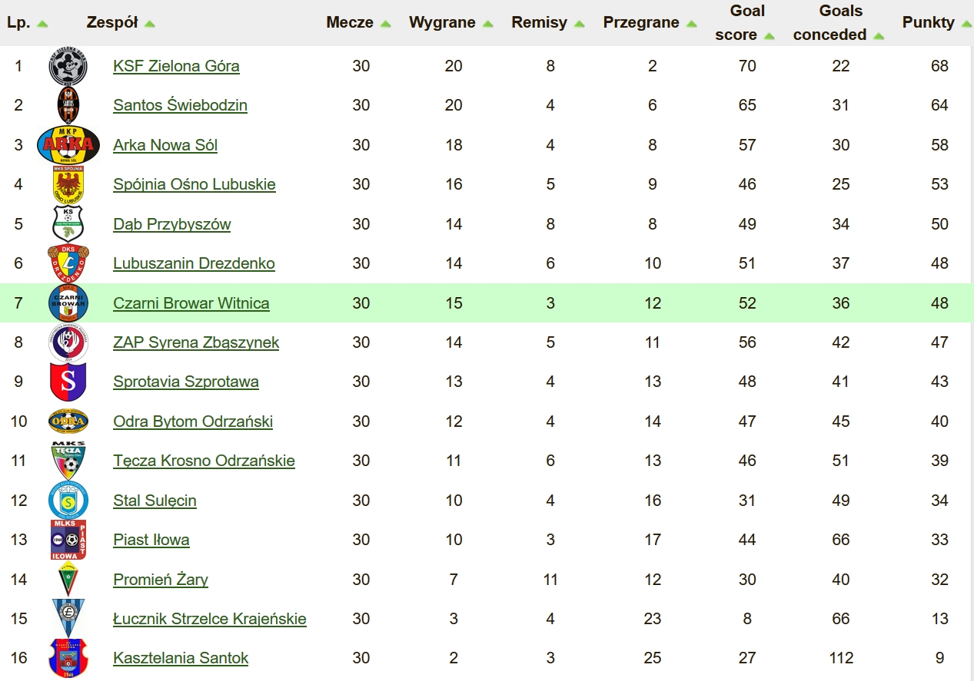974x681 pixels.
Task: Open the Tęcza Krosno Odrzańskie link
Action: coord(204,461)
